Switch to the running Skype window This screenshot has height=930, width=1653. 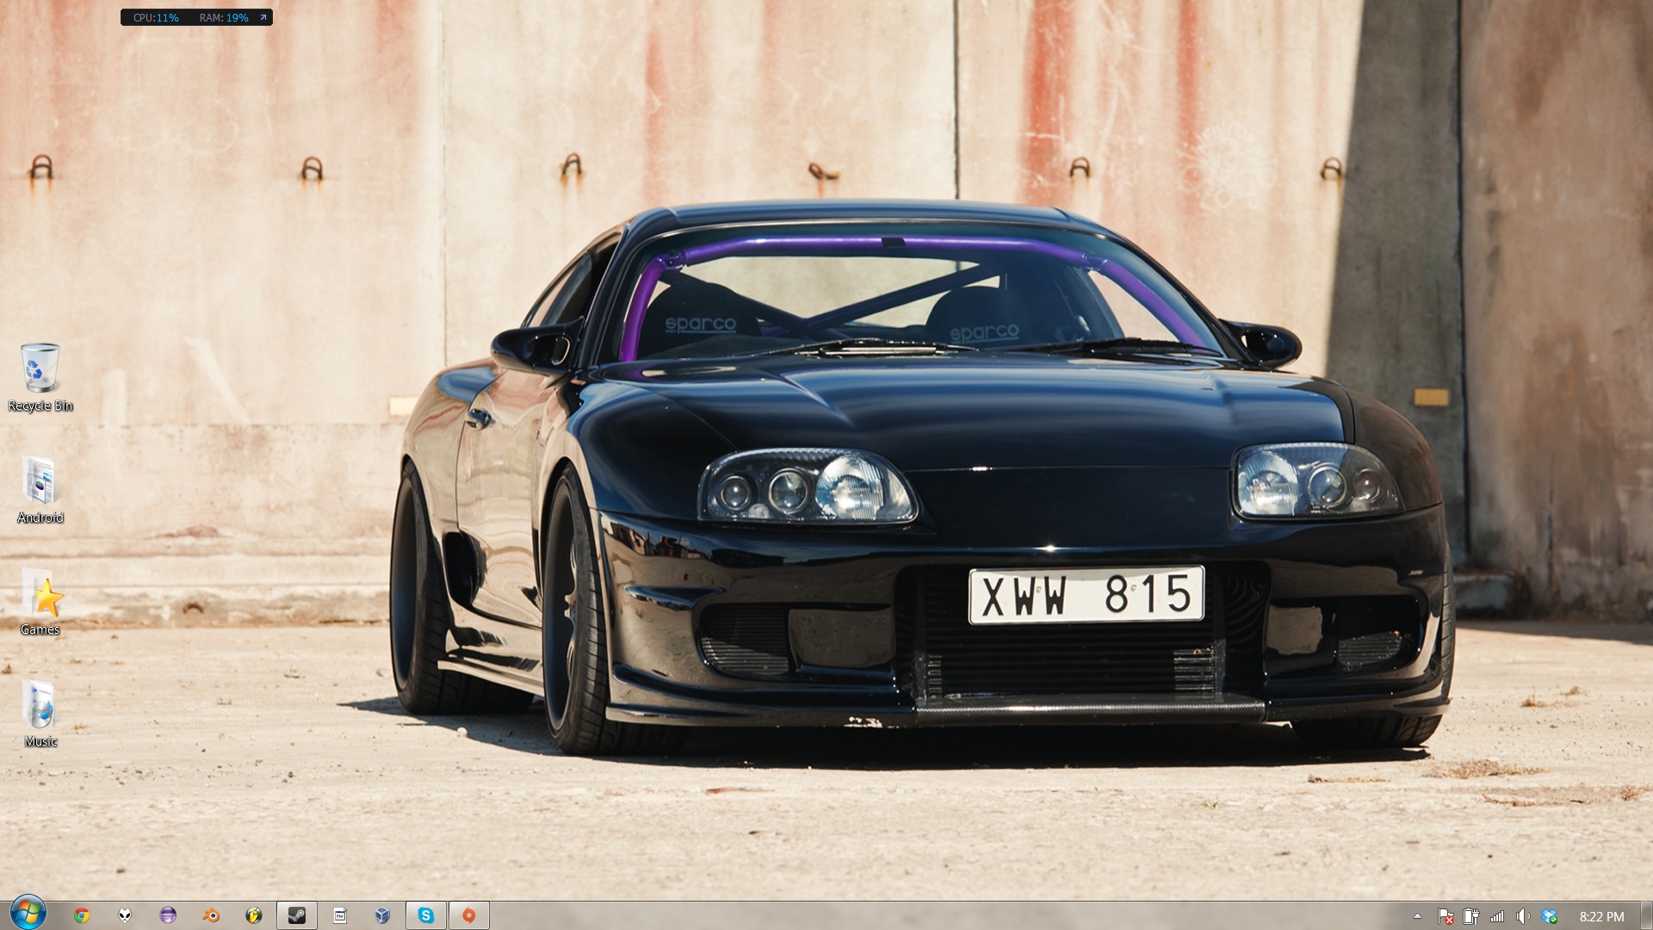click(x=426, y=915)
